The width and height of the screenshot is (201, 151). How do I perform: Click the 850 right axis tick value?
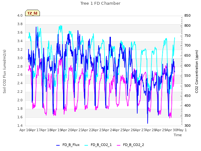[187, 15]
